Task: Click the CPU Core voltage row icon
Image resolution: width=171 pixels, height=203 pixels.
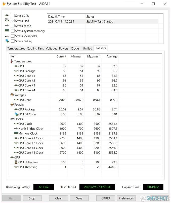Action: (16, 100)
